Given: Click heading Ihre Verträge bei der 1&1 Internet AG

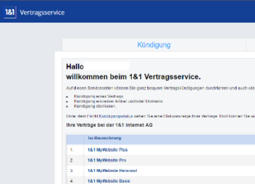Looking at the screenshot, I should (x=109, y=125).
